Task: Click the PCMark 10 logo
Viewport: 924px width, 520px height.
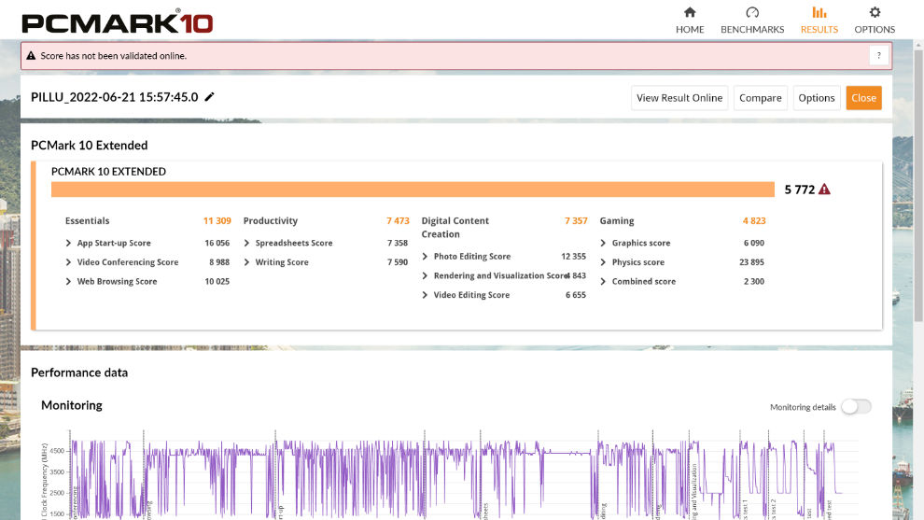Action: tap(118, 21)
